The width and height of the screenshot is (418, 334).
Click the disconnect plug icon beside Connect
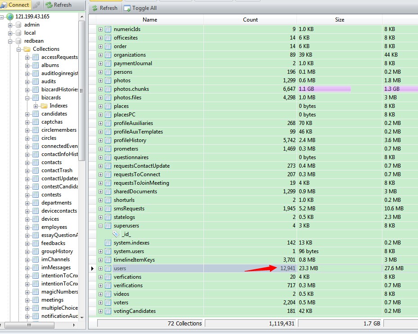[37, 5]
